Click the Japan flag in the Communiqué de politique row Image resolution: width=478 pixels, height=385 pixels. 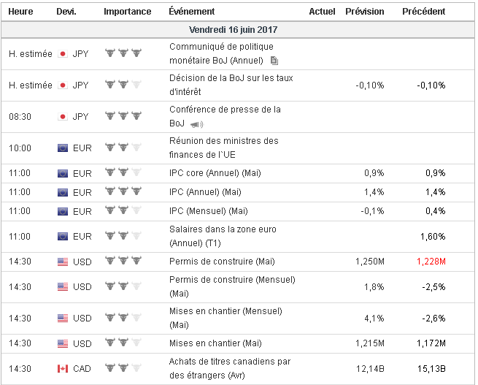(x=63, y=53)
